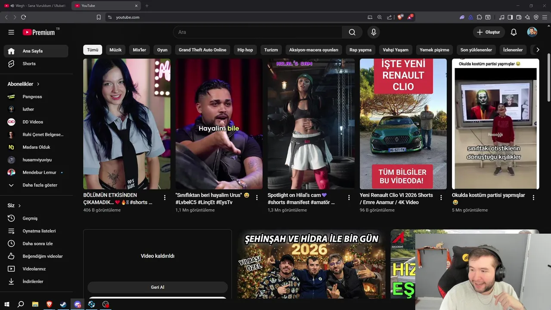Open browser extensions puzzle icon

click(x=479, y=17)
